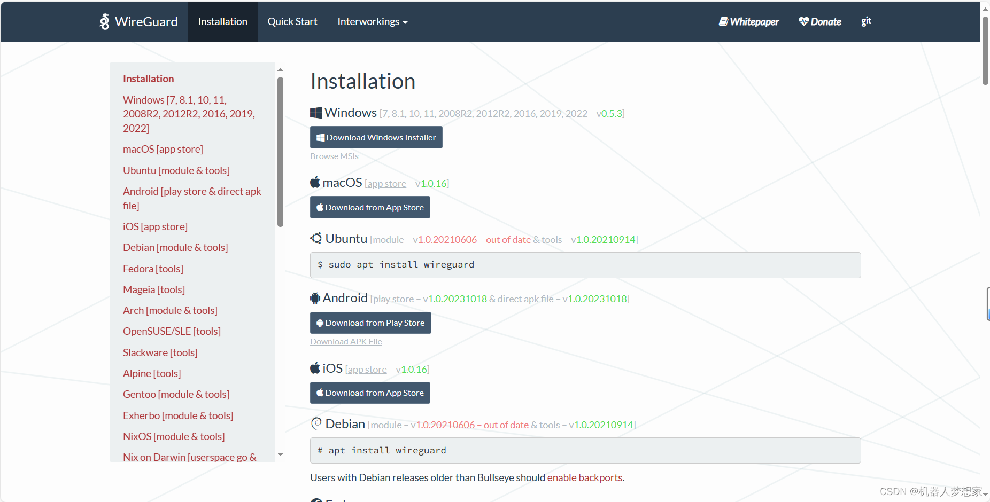Click the Debian swirl icon beside the Debian heading

coord(316,423)
